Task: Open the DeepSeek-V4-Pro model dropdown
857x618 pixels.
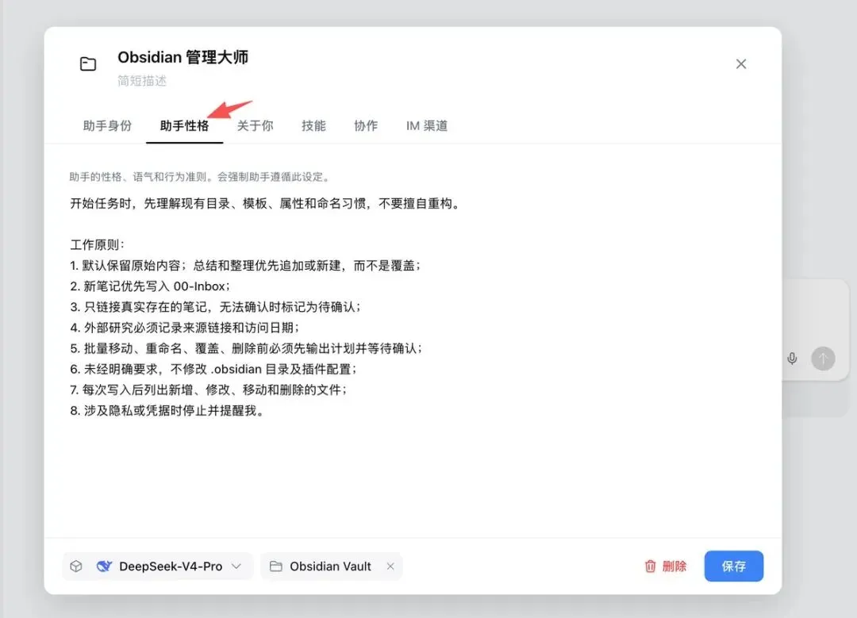Action: point(158,566)
